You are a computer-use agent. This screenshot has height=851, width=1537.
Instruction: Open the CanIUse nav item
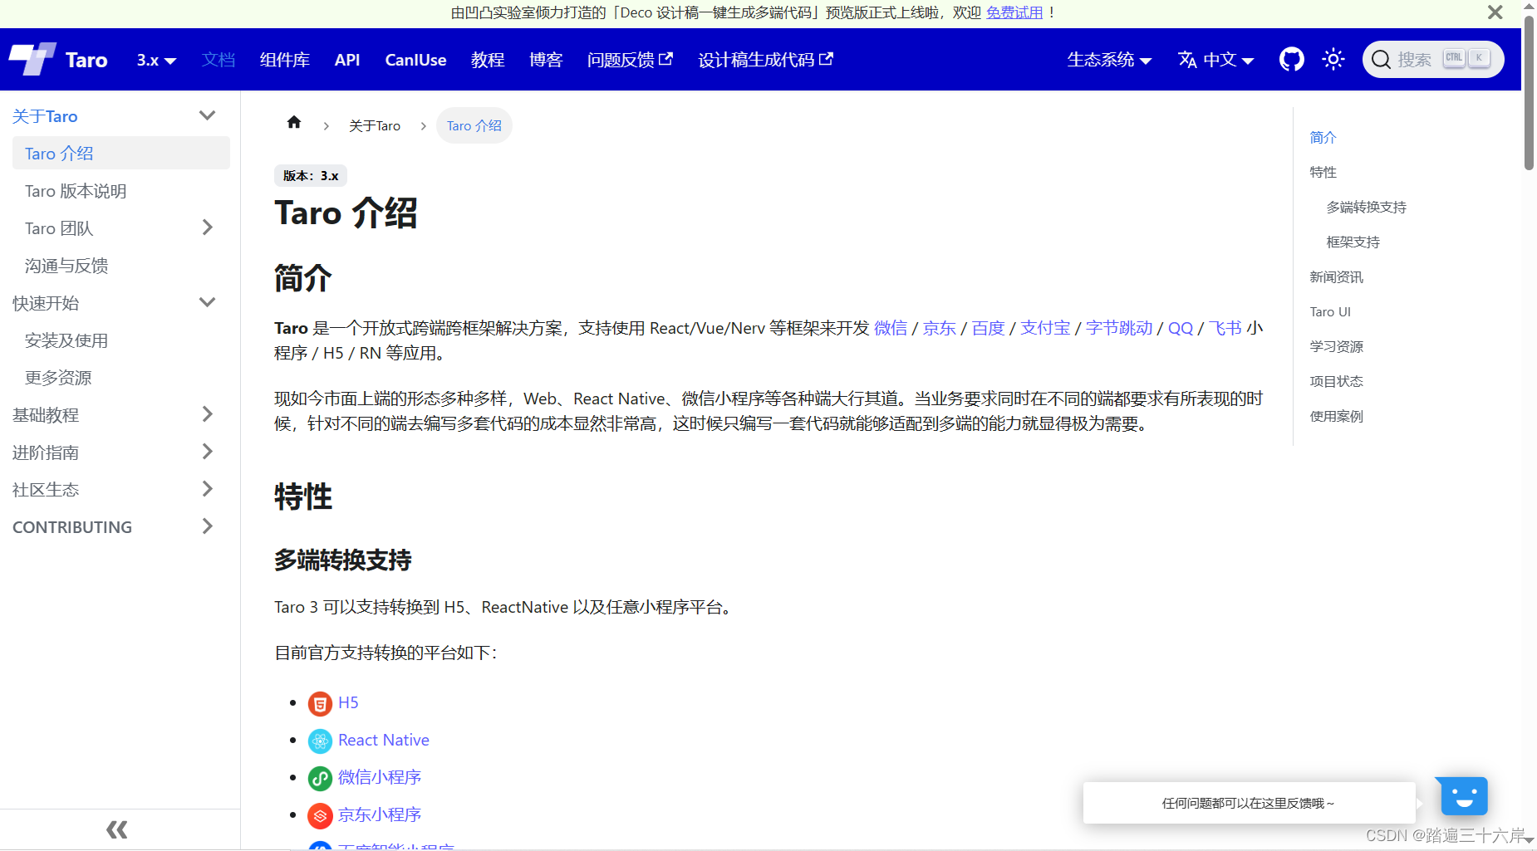415,60
